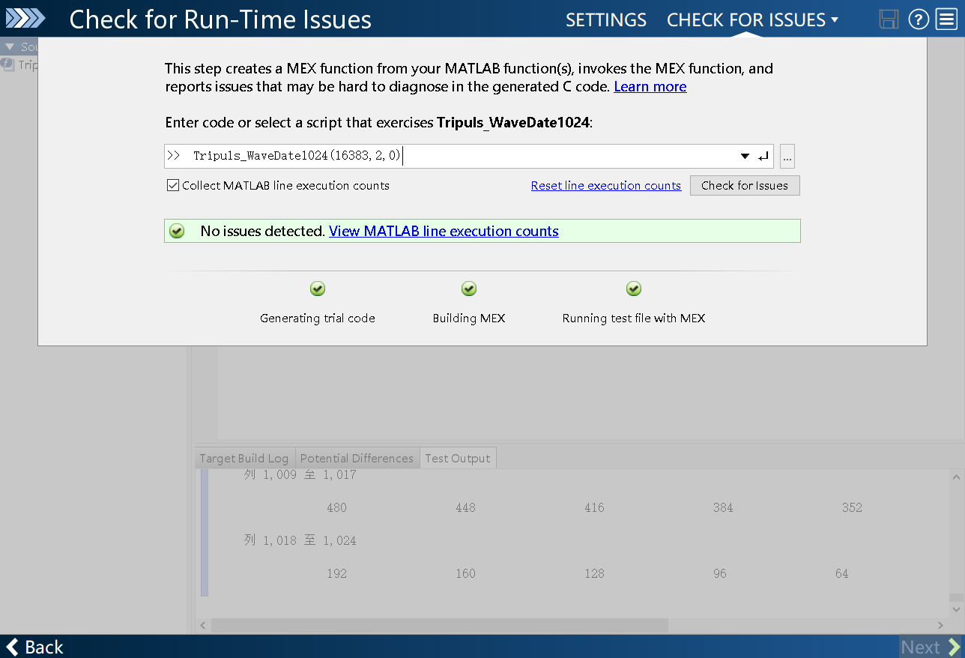Viewport: 965px width, 658px height.
Task: Click the scroll-left arrow of the horizontal scrollbar
Action: coord(202,625)
